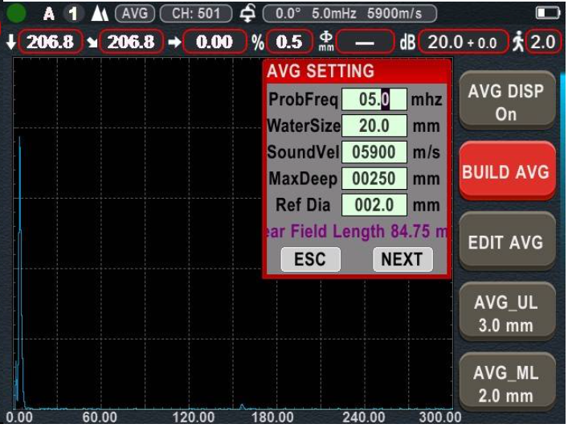Click the right arrow horizontal distance icon
This screenshot has width=572, height=428.
point(173,42)
